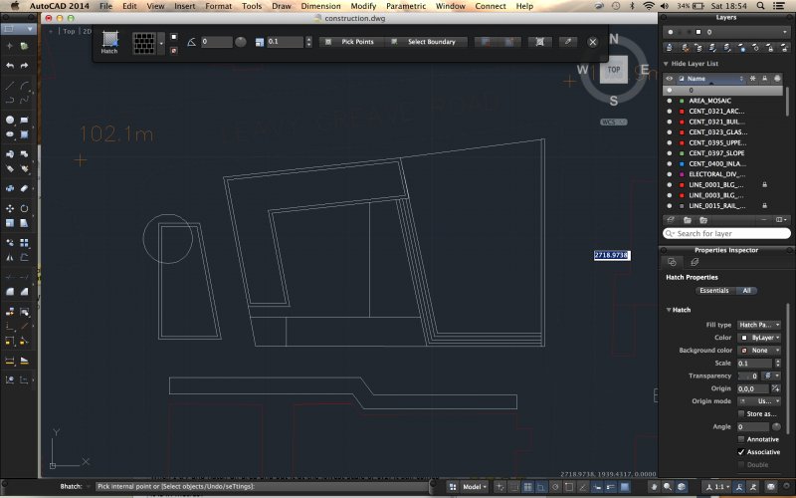Viewport: 796px width, 498px height.
Task: Check the Store as default origin checkbox
Action: [741, 413]
